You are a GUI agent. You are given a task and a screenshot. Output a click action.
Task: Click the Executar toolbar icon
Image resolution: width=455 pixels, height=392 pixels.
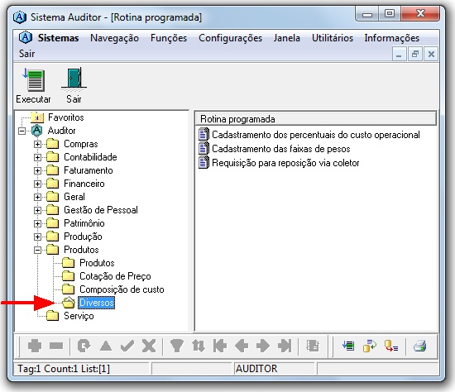tap(34, 80)
